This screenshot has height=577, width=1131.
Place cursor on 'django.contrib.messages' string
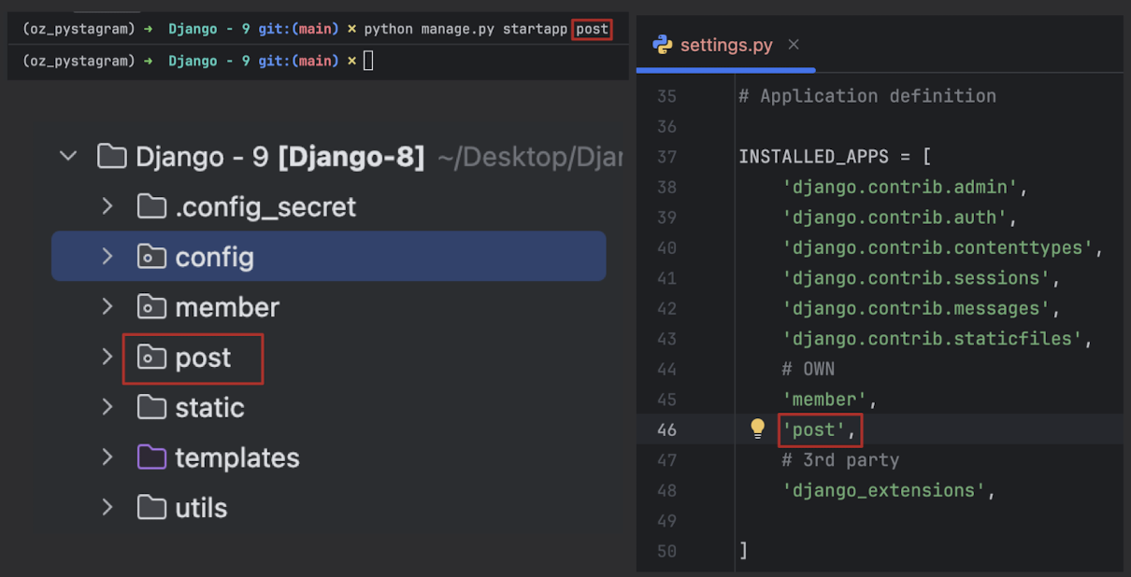(x=917, y=308)
